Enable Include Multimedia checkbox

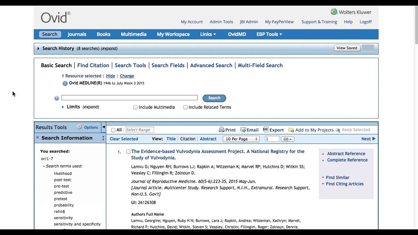(x=136, y=107)
